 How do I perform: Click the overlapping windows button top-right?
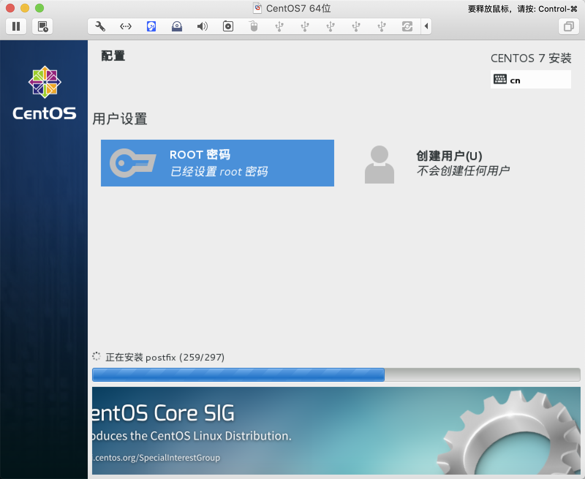tap(569, 26)
